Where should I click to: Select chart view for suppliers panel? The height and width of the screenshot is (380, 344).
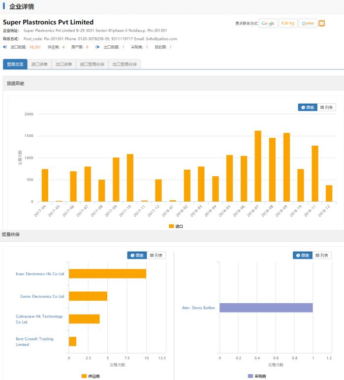[x=137, y=255]
